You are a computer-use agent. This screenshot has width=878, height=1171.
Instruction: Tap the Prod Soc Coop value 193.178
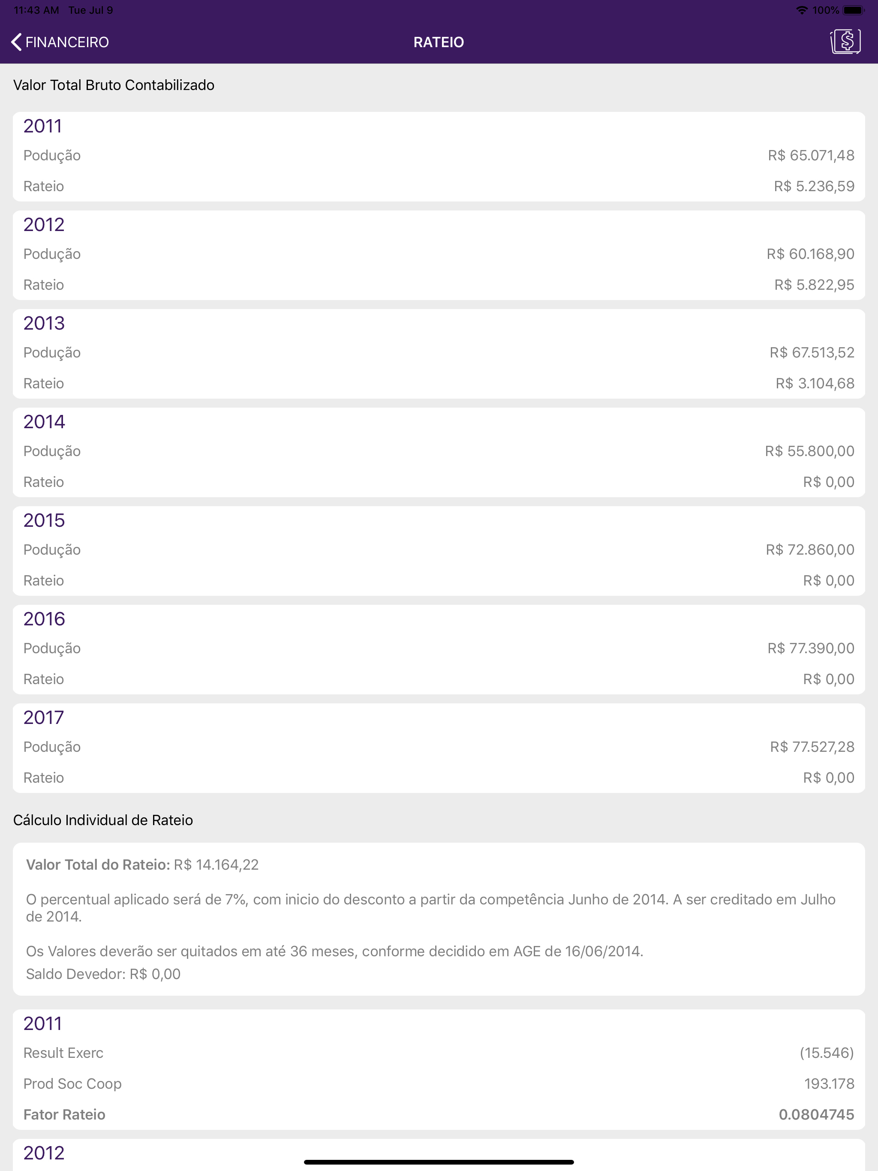pos(829,1083)
